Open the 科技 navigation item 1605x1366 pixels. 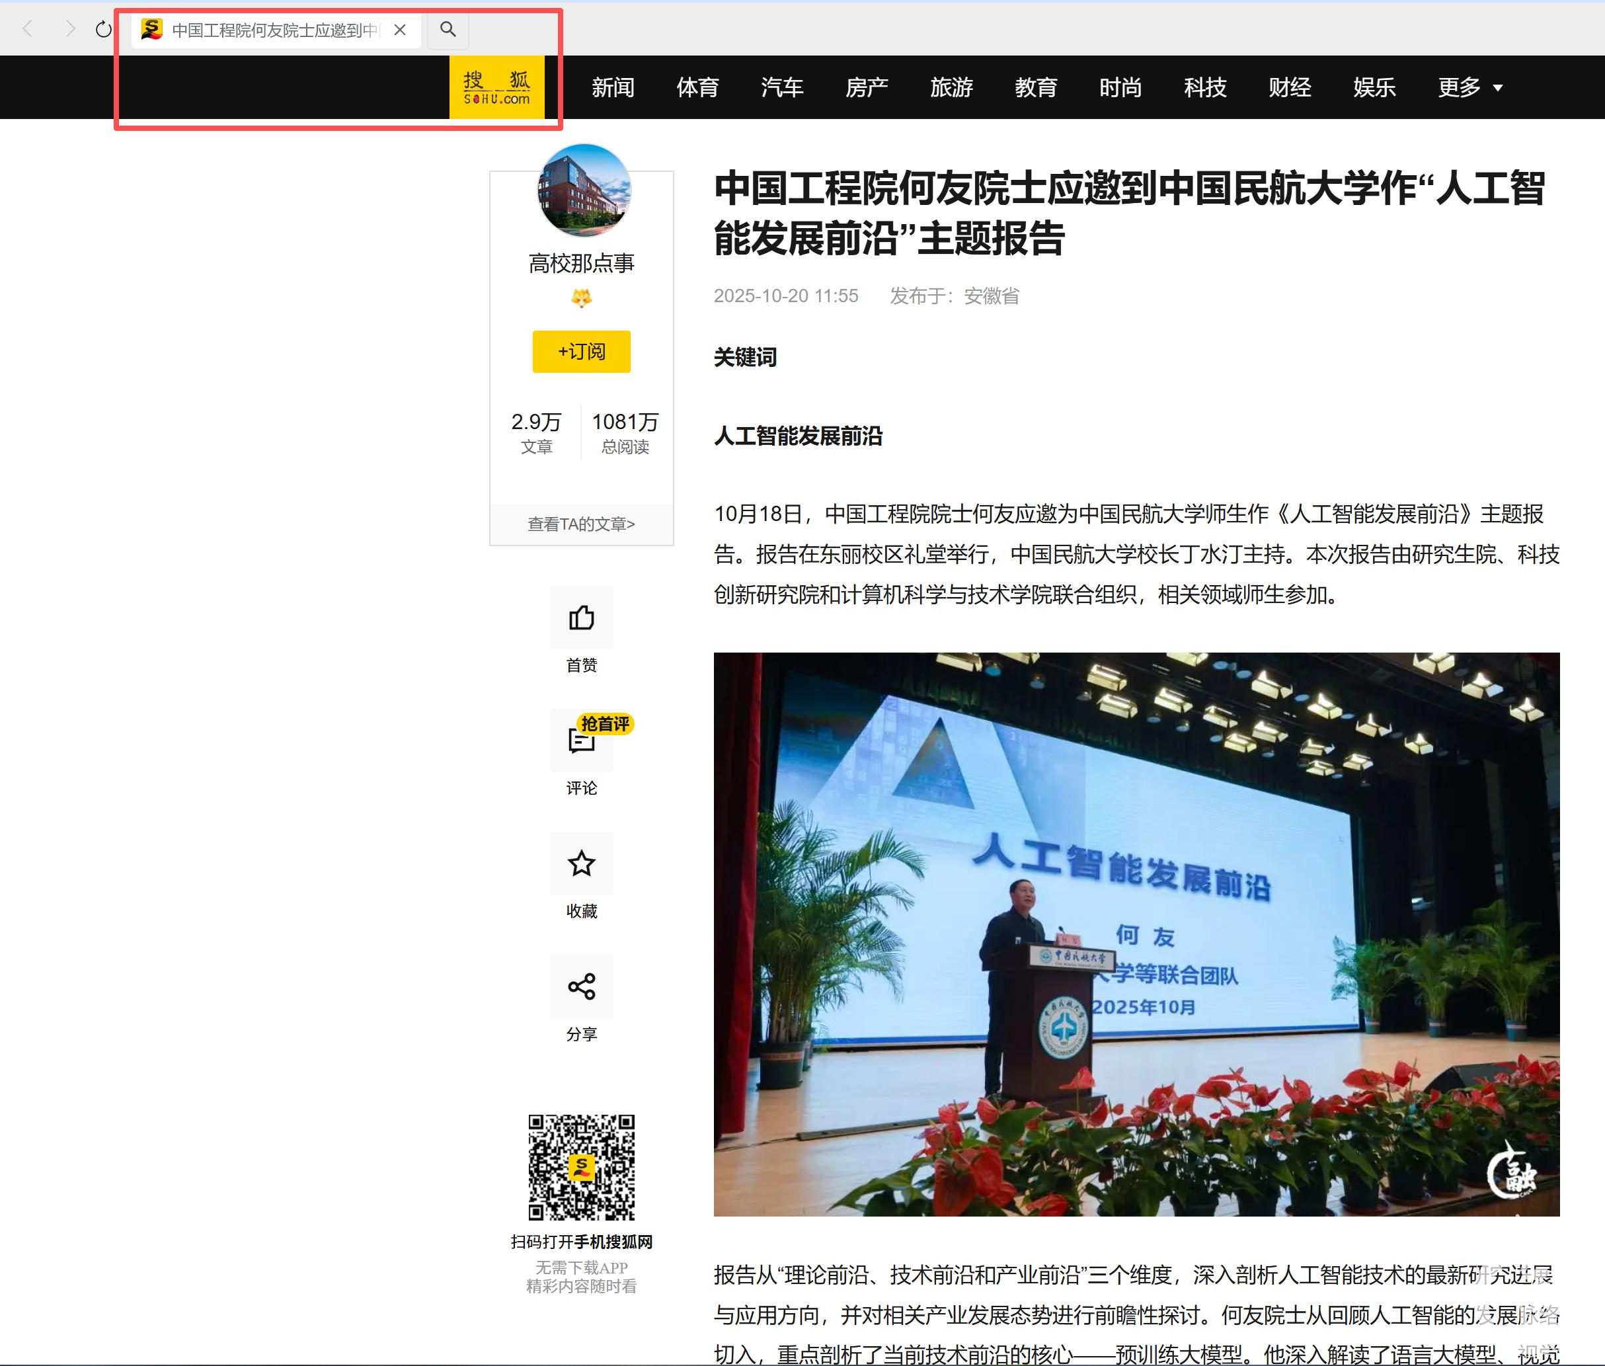pyautogui.click(x=1204, y=87)
